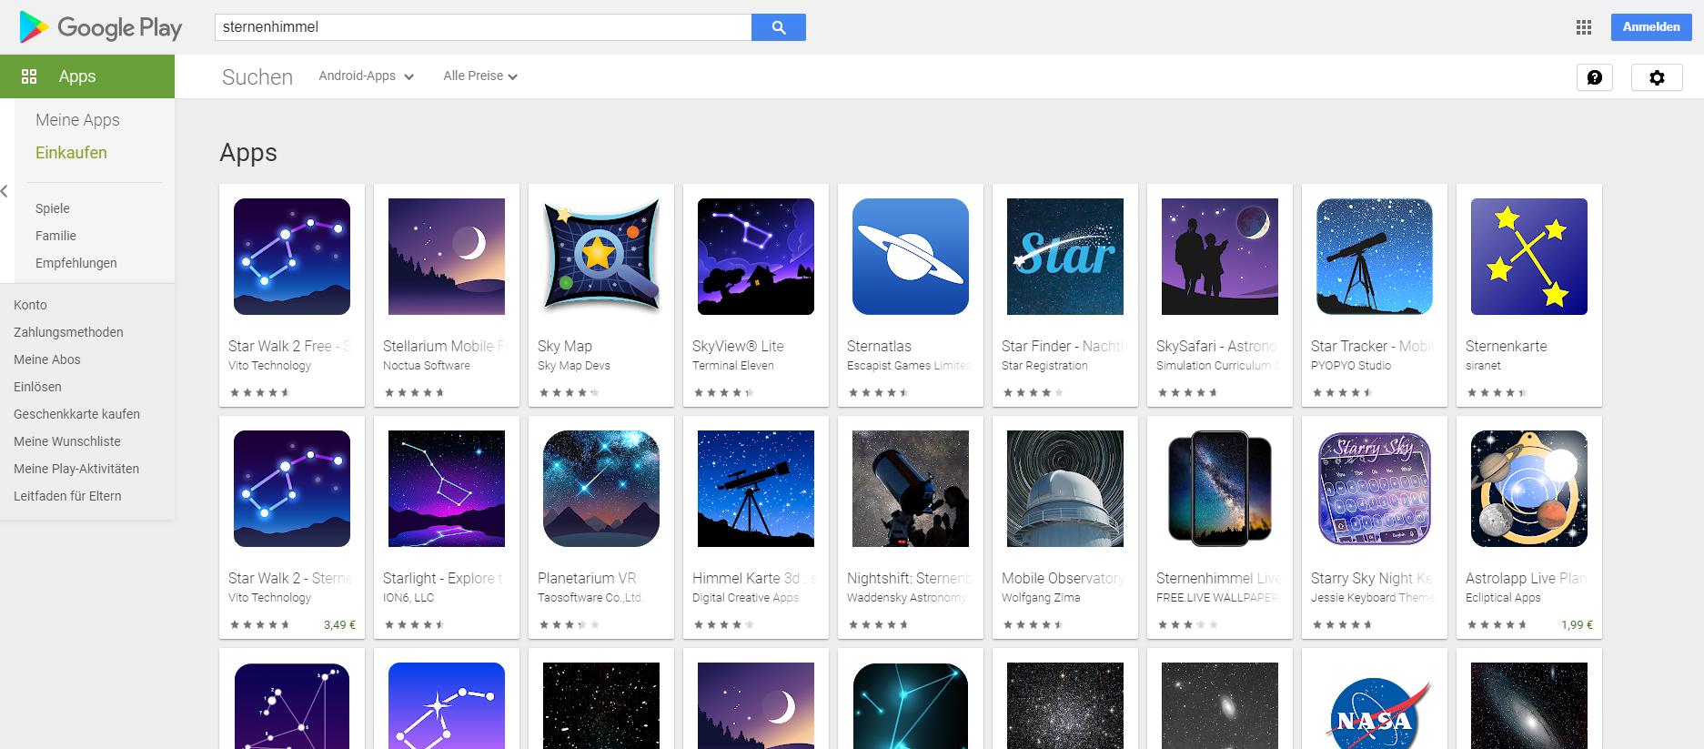Click the search field containing sternenhimmel

tap(482, 27)
